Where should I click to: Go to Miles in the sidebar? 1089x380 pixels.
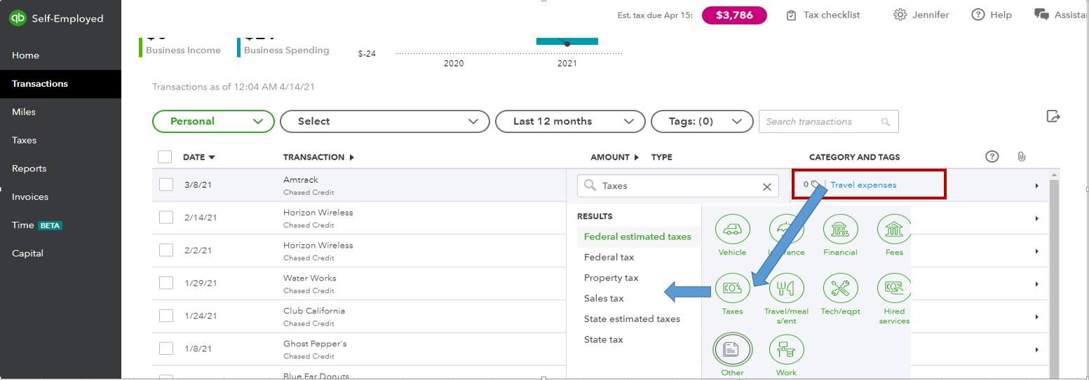click(24, 112)
